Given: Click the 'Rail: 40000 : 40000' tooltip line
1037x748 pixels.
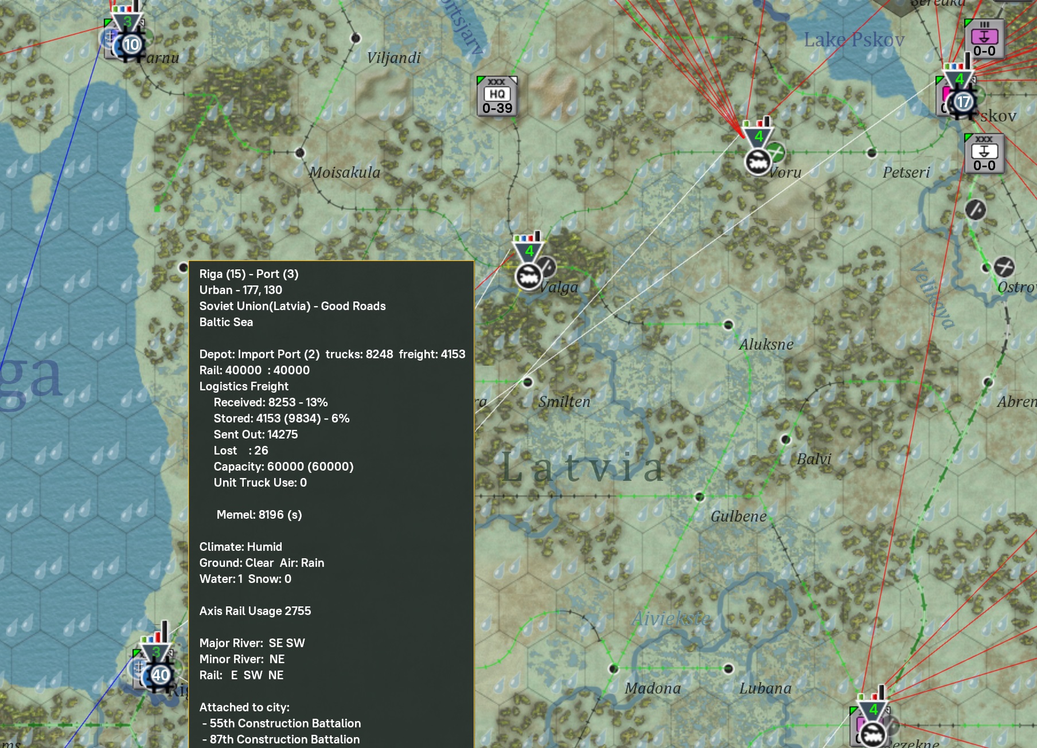Looking at the screenshot, I should 255,370.
